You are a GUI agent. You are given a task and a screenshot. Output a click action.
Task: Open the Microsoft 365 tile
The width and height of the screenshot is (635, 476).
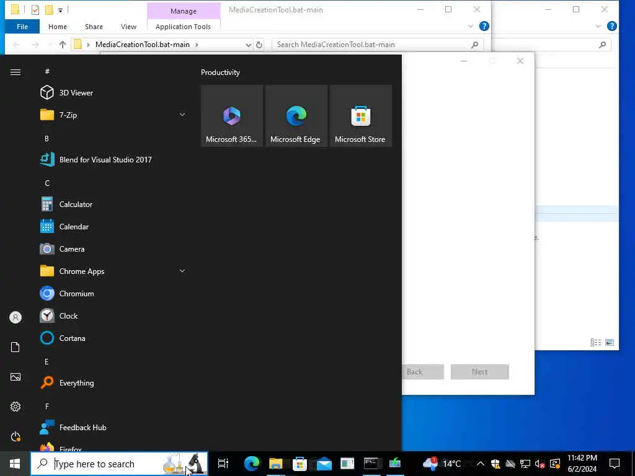(232, 116)
